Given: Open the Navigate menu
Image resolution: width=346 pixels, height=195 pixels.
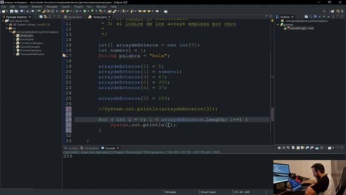Looking at the screenshot, I should click(52, 6).
